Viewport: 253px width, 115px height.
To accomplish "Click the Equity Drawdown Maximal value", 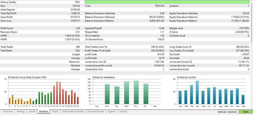I will [x=240, y=17].
